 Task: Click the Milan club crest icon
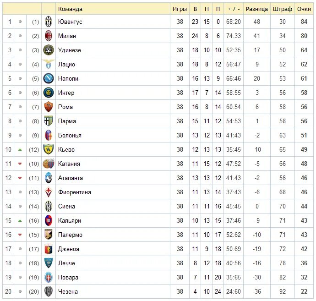click(49, 36)
